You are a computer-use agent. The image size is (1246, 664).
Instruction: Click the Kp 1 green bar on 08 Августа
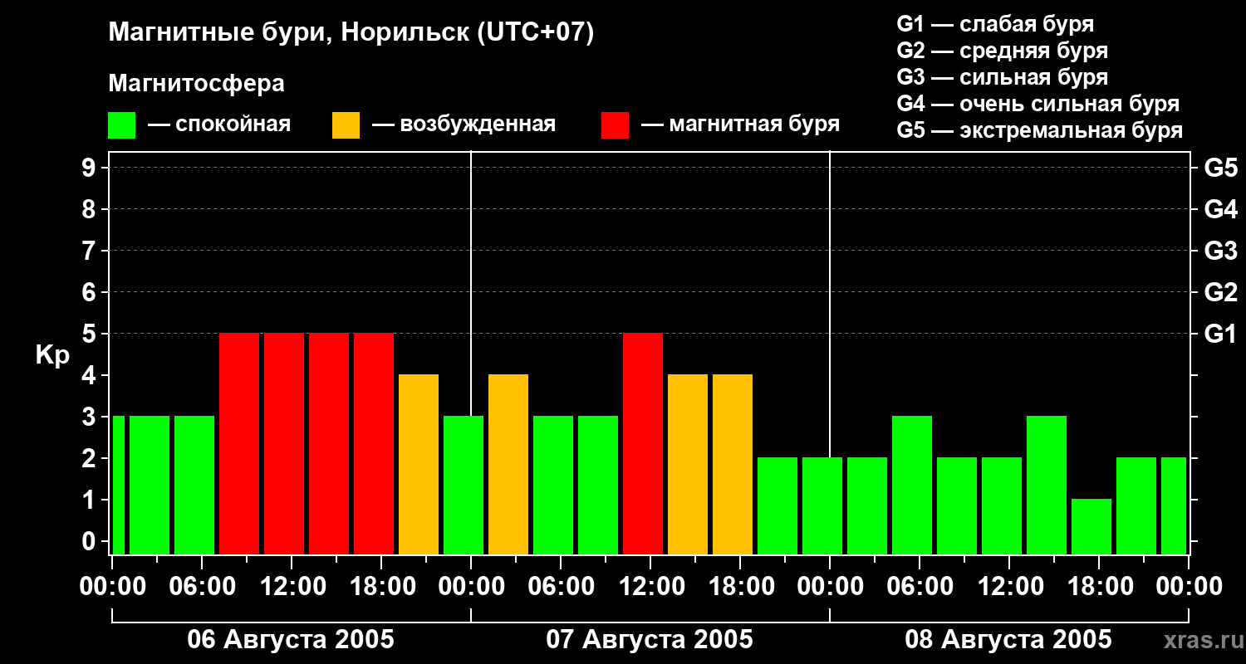(1091, 526)
